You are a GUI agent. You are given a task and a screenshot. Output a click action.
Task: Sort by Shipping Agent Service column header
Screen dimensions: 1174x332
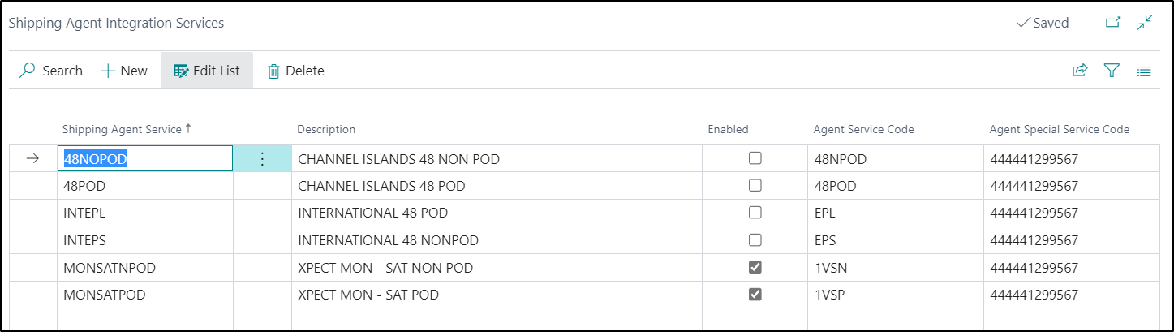[x=127, y=129]
